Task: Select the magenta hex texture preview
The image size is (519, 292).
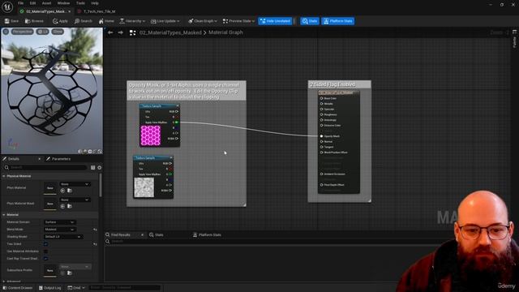Action: click(151, 135)
